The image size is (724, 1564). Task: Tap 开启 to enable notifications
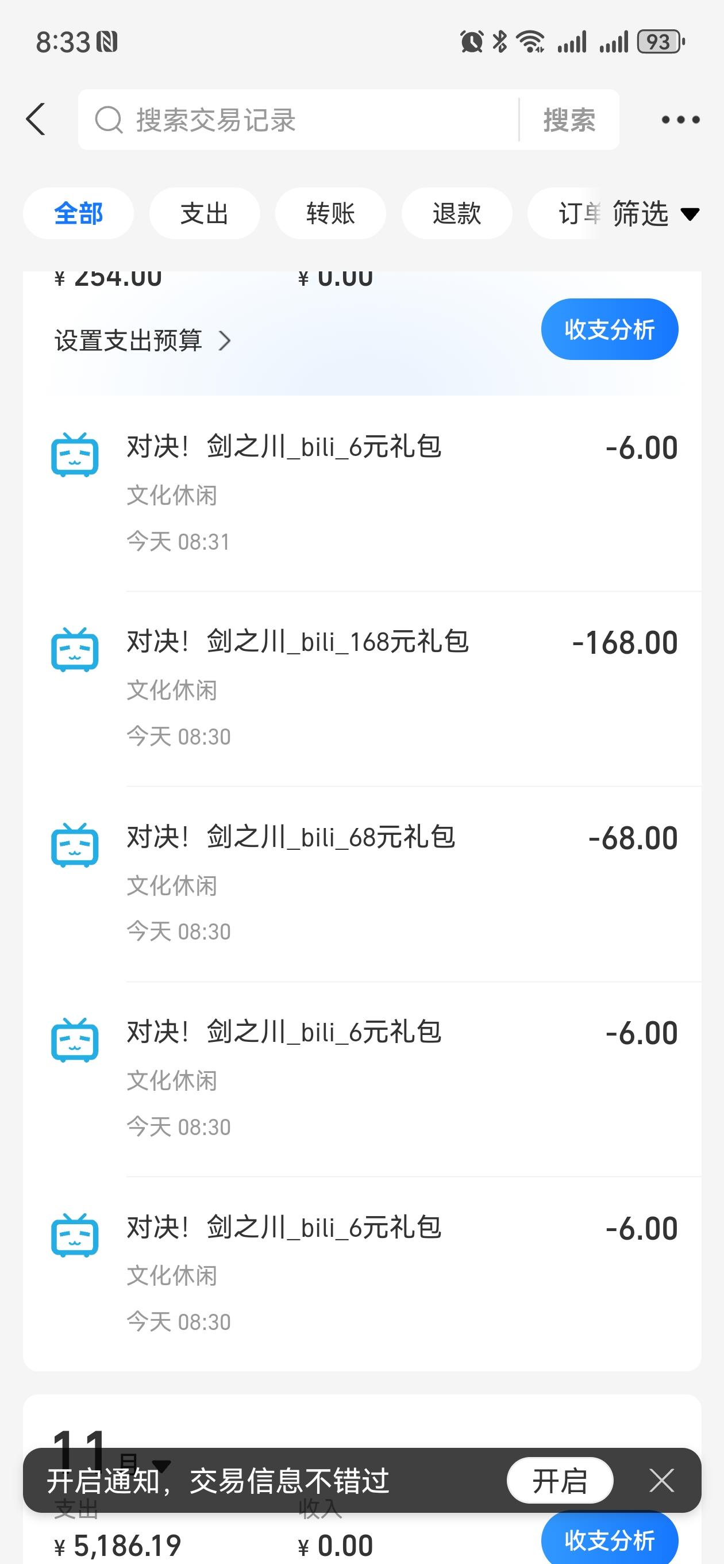[x=560, y=1480]
